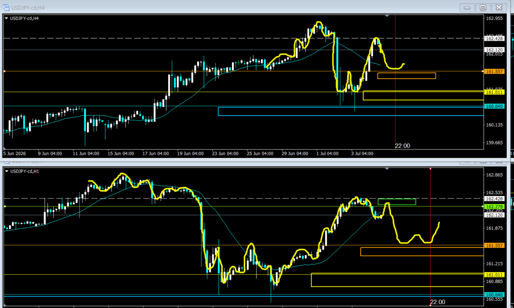This screenshot has width=514, height=308.
Task: Select the orange 161.557 label in H1 chart
Action: (x=494, y=245)
